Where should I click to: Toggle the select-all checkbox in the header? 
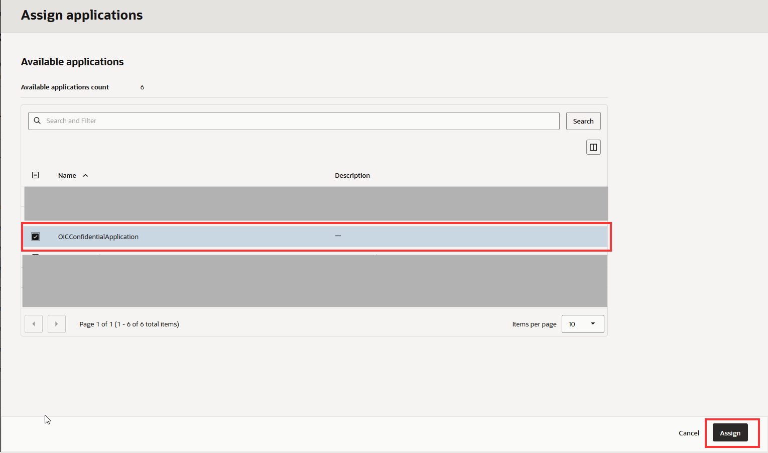pos(36,175)
